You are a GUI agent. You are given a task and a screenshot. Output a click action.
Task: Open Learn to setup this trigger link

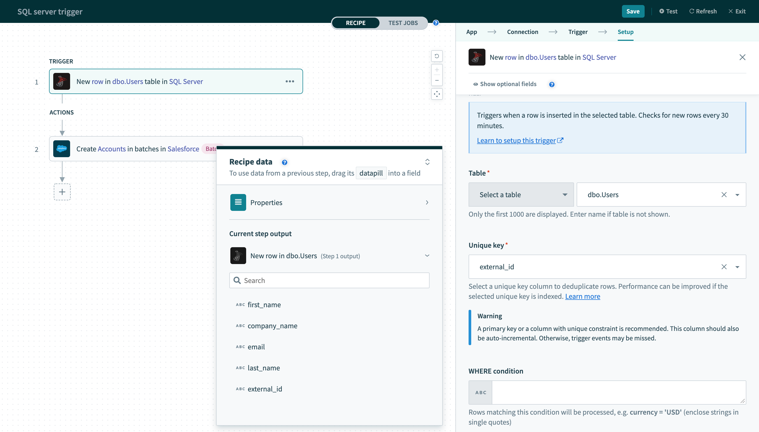pyautogui.click(x=516, y=140)
